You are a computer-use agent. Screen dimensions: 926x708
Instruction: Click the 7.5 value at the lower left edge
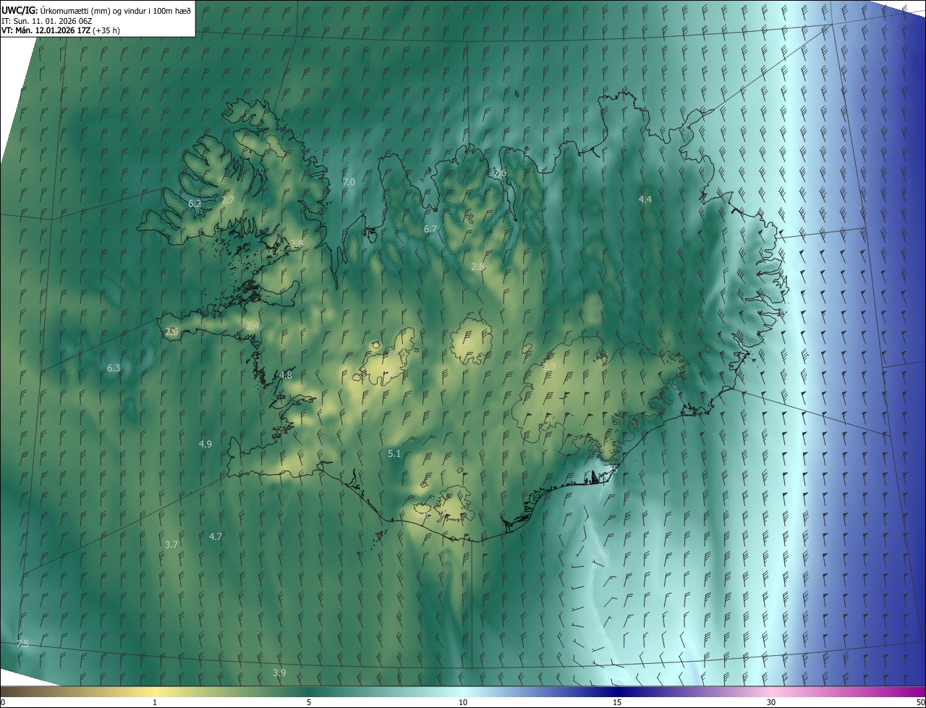(x=22, y=644)
